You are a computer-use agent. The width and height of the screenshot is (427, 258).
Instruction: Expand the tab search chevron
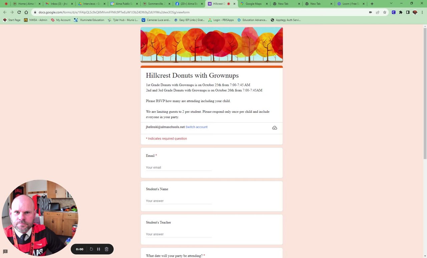click(392, 3)
